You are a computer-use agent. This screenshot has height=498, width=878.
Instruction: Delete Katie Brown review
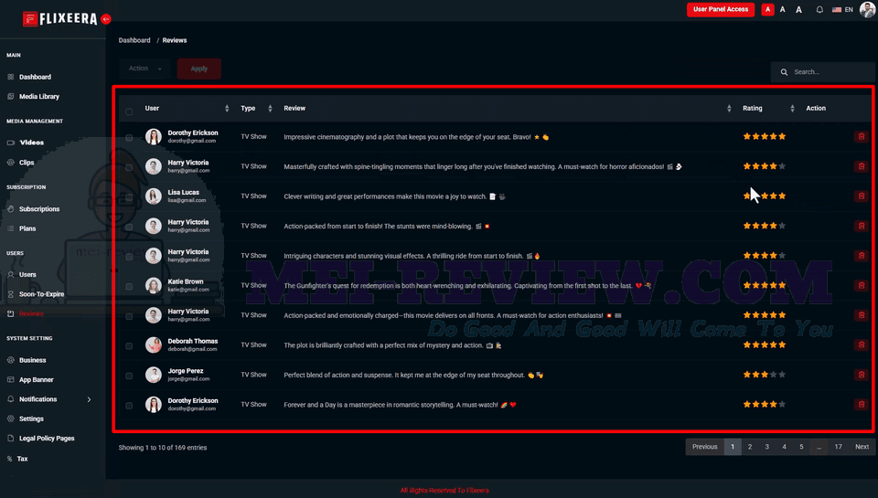(x=862, y=285)
